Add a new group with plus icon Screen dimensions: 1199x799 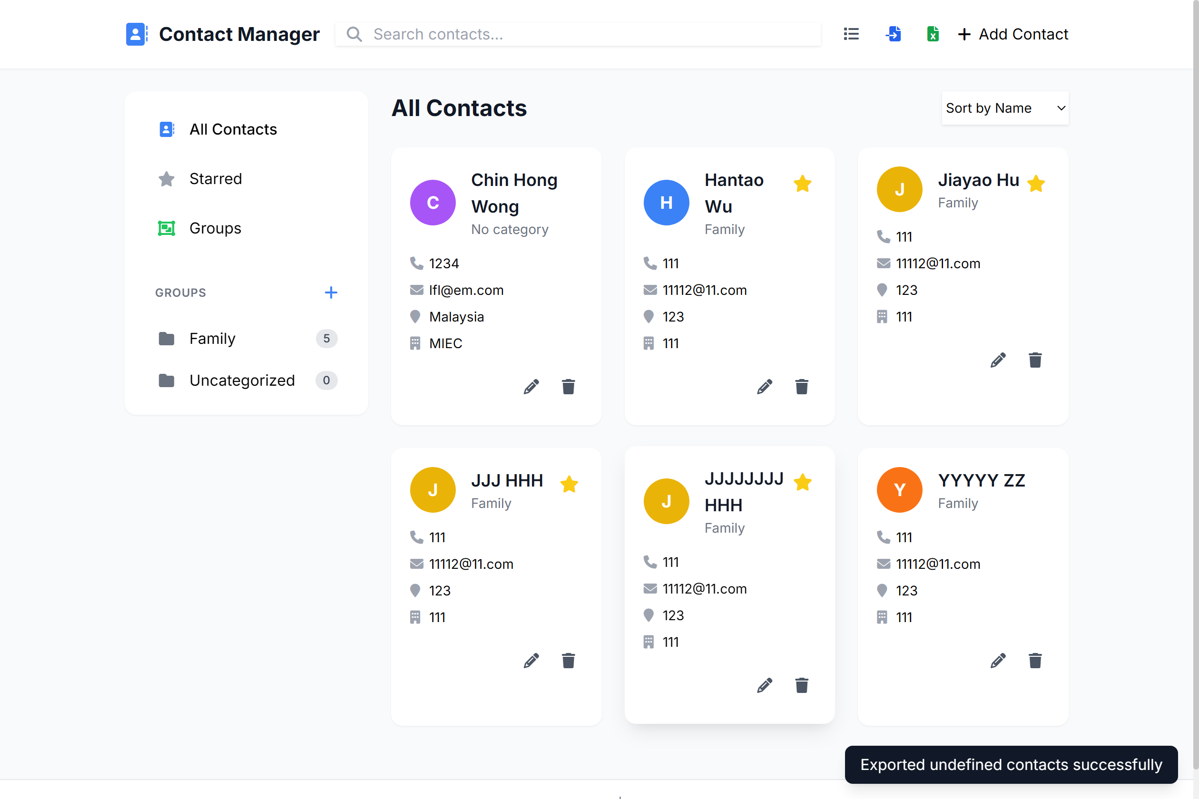[x=331, y=292]
